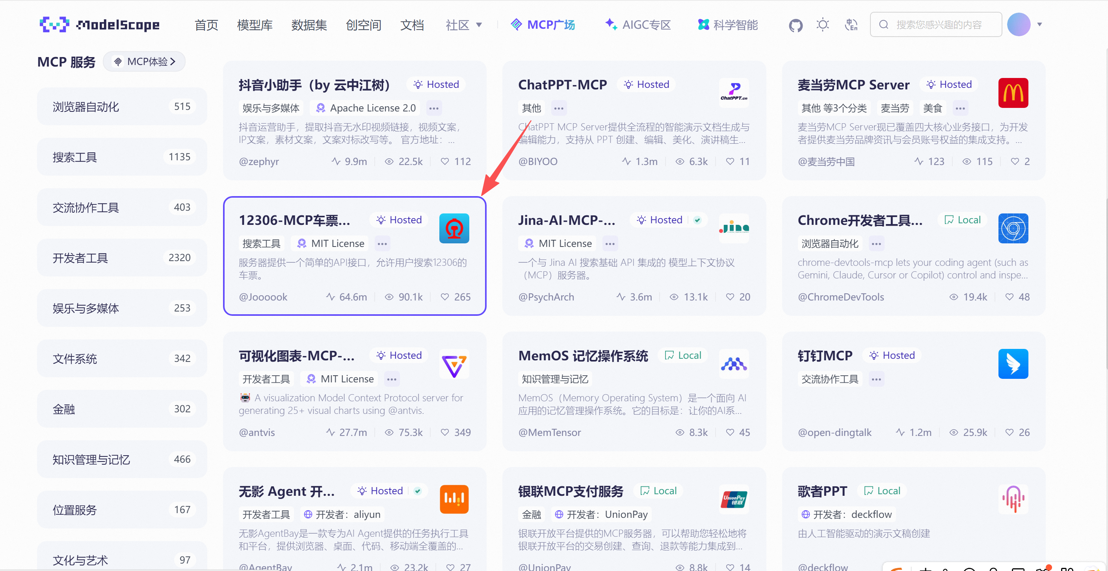The width and height of the screenshot is (1108, 571).
Task: Click the ChatPPT logo on its card
Action: pos(734,93)
